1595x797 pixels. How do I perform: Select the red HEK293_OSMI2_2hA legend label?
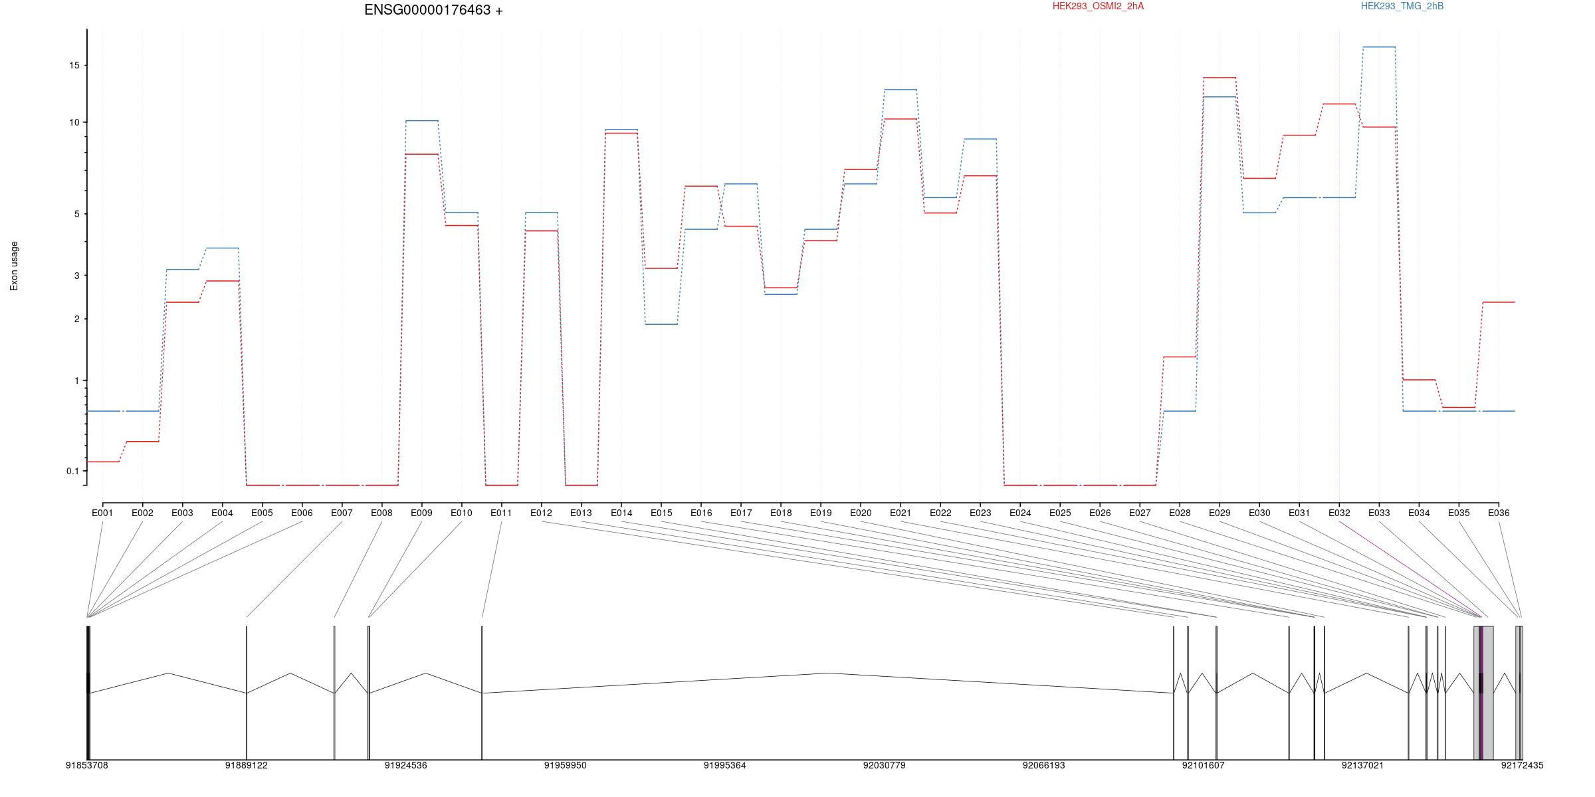1098,6
